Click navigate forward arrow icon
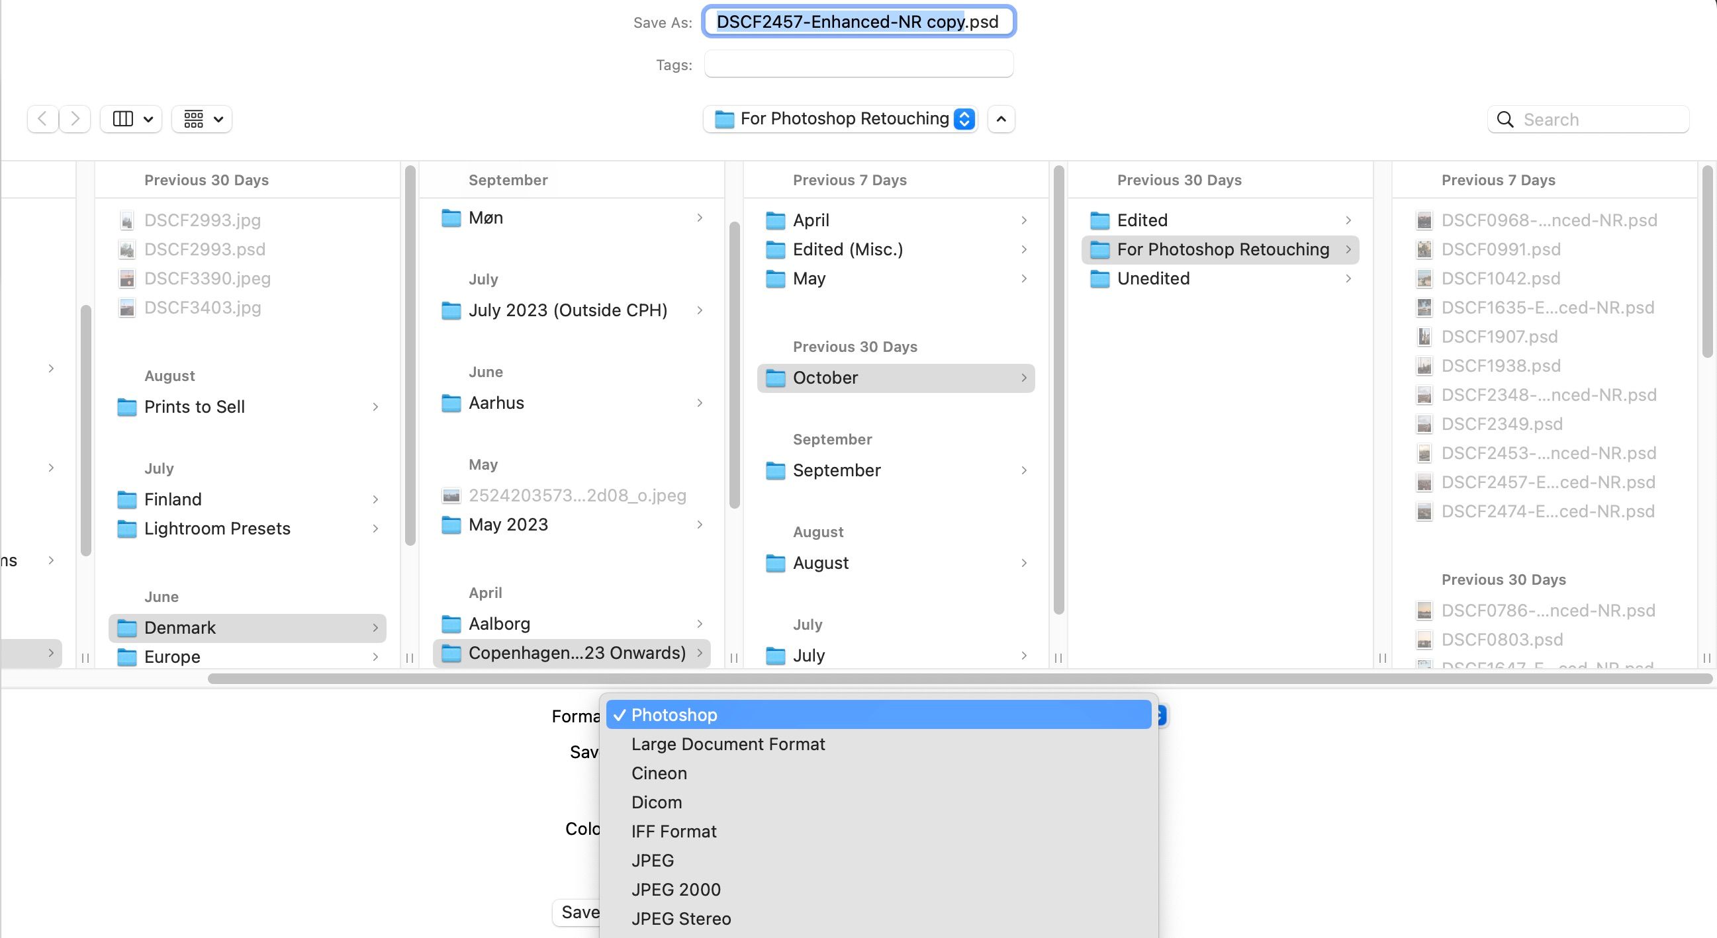The height and width of the screenshot is (938, 1717). 74,119
